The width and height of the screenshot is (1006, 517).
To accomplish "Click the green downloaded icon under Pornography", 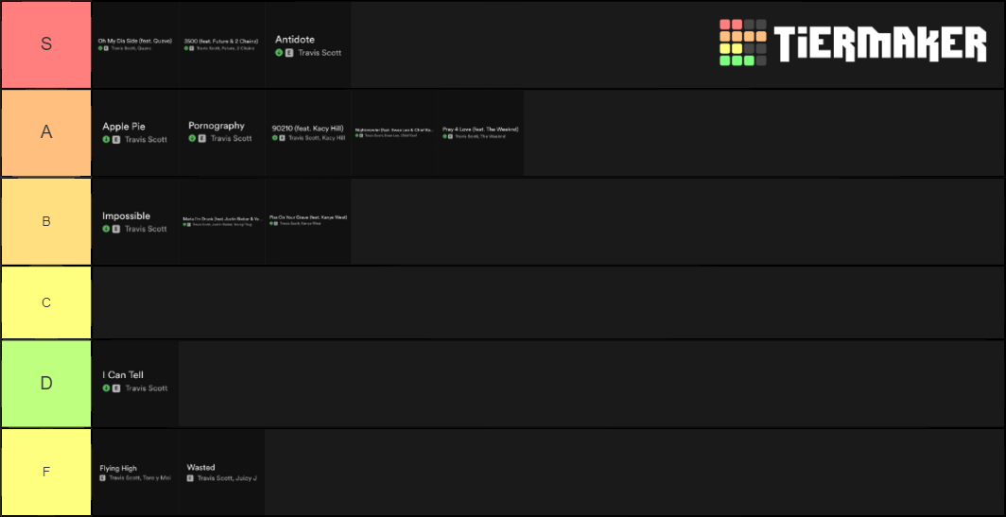I will [x=192, y=138].
